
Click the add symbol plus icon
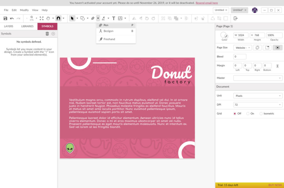point(53,34)
